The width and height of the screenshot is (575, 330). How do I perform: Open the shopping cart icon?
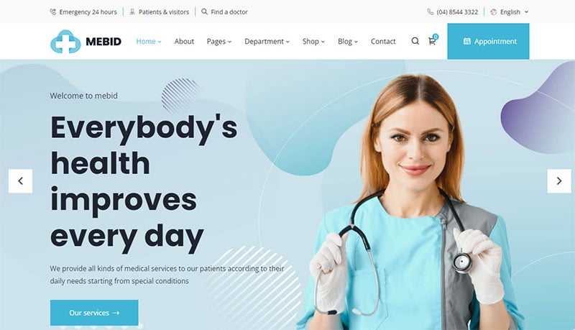[433, 41]
